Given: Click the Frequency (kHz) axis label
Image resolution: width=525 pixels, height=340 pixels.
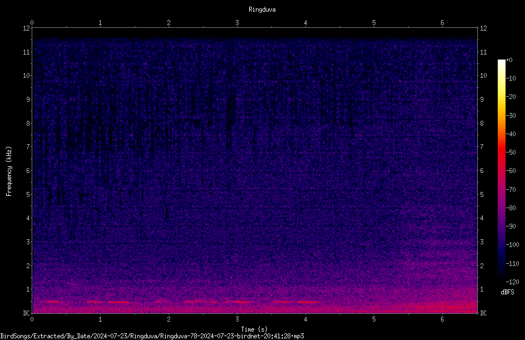Looking at the screenshot, I should 9,171.
